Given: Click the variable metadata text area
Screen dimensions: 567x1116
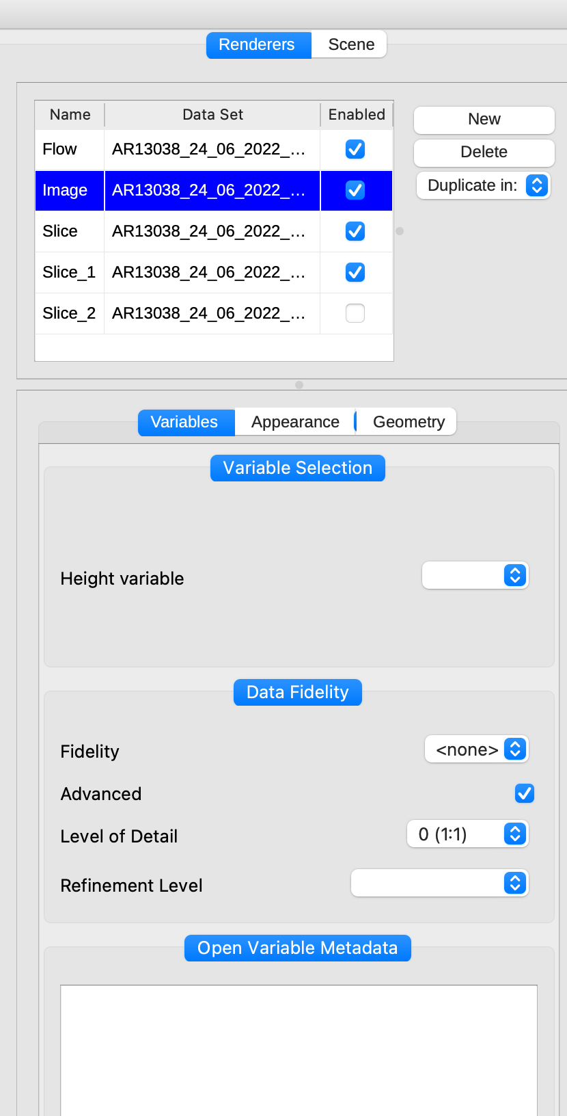Looking at the screenshot, I should click(x=297, y=1046).
